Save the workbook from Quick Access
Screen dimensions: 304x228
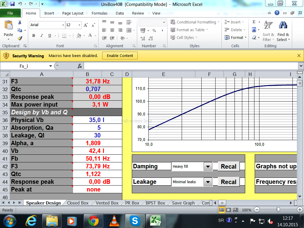tap(12, 4)
